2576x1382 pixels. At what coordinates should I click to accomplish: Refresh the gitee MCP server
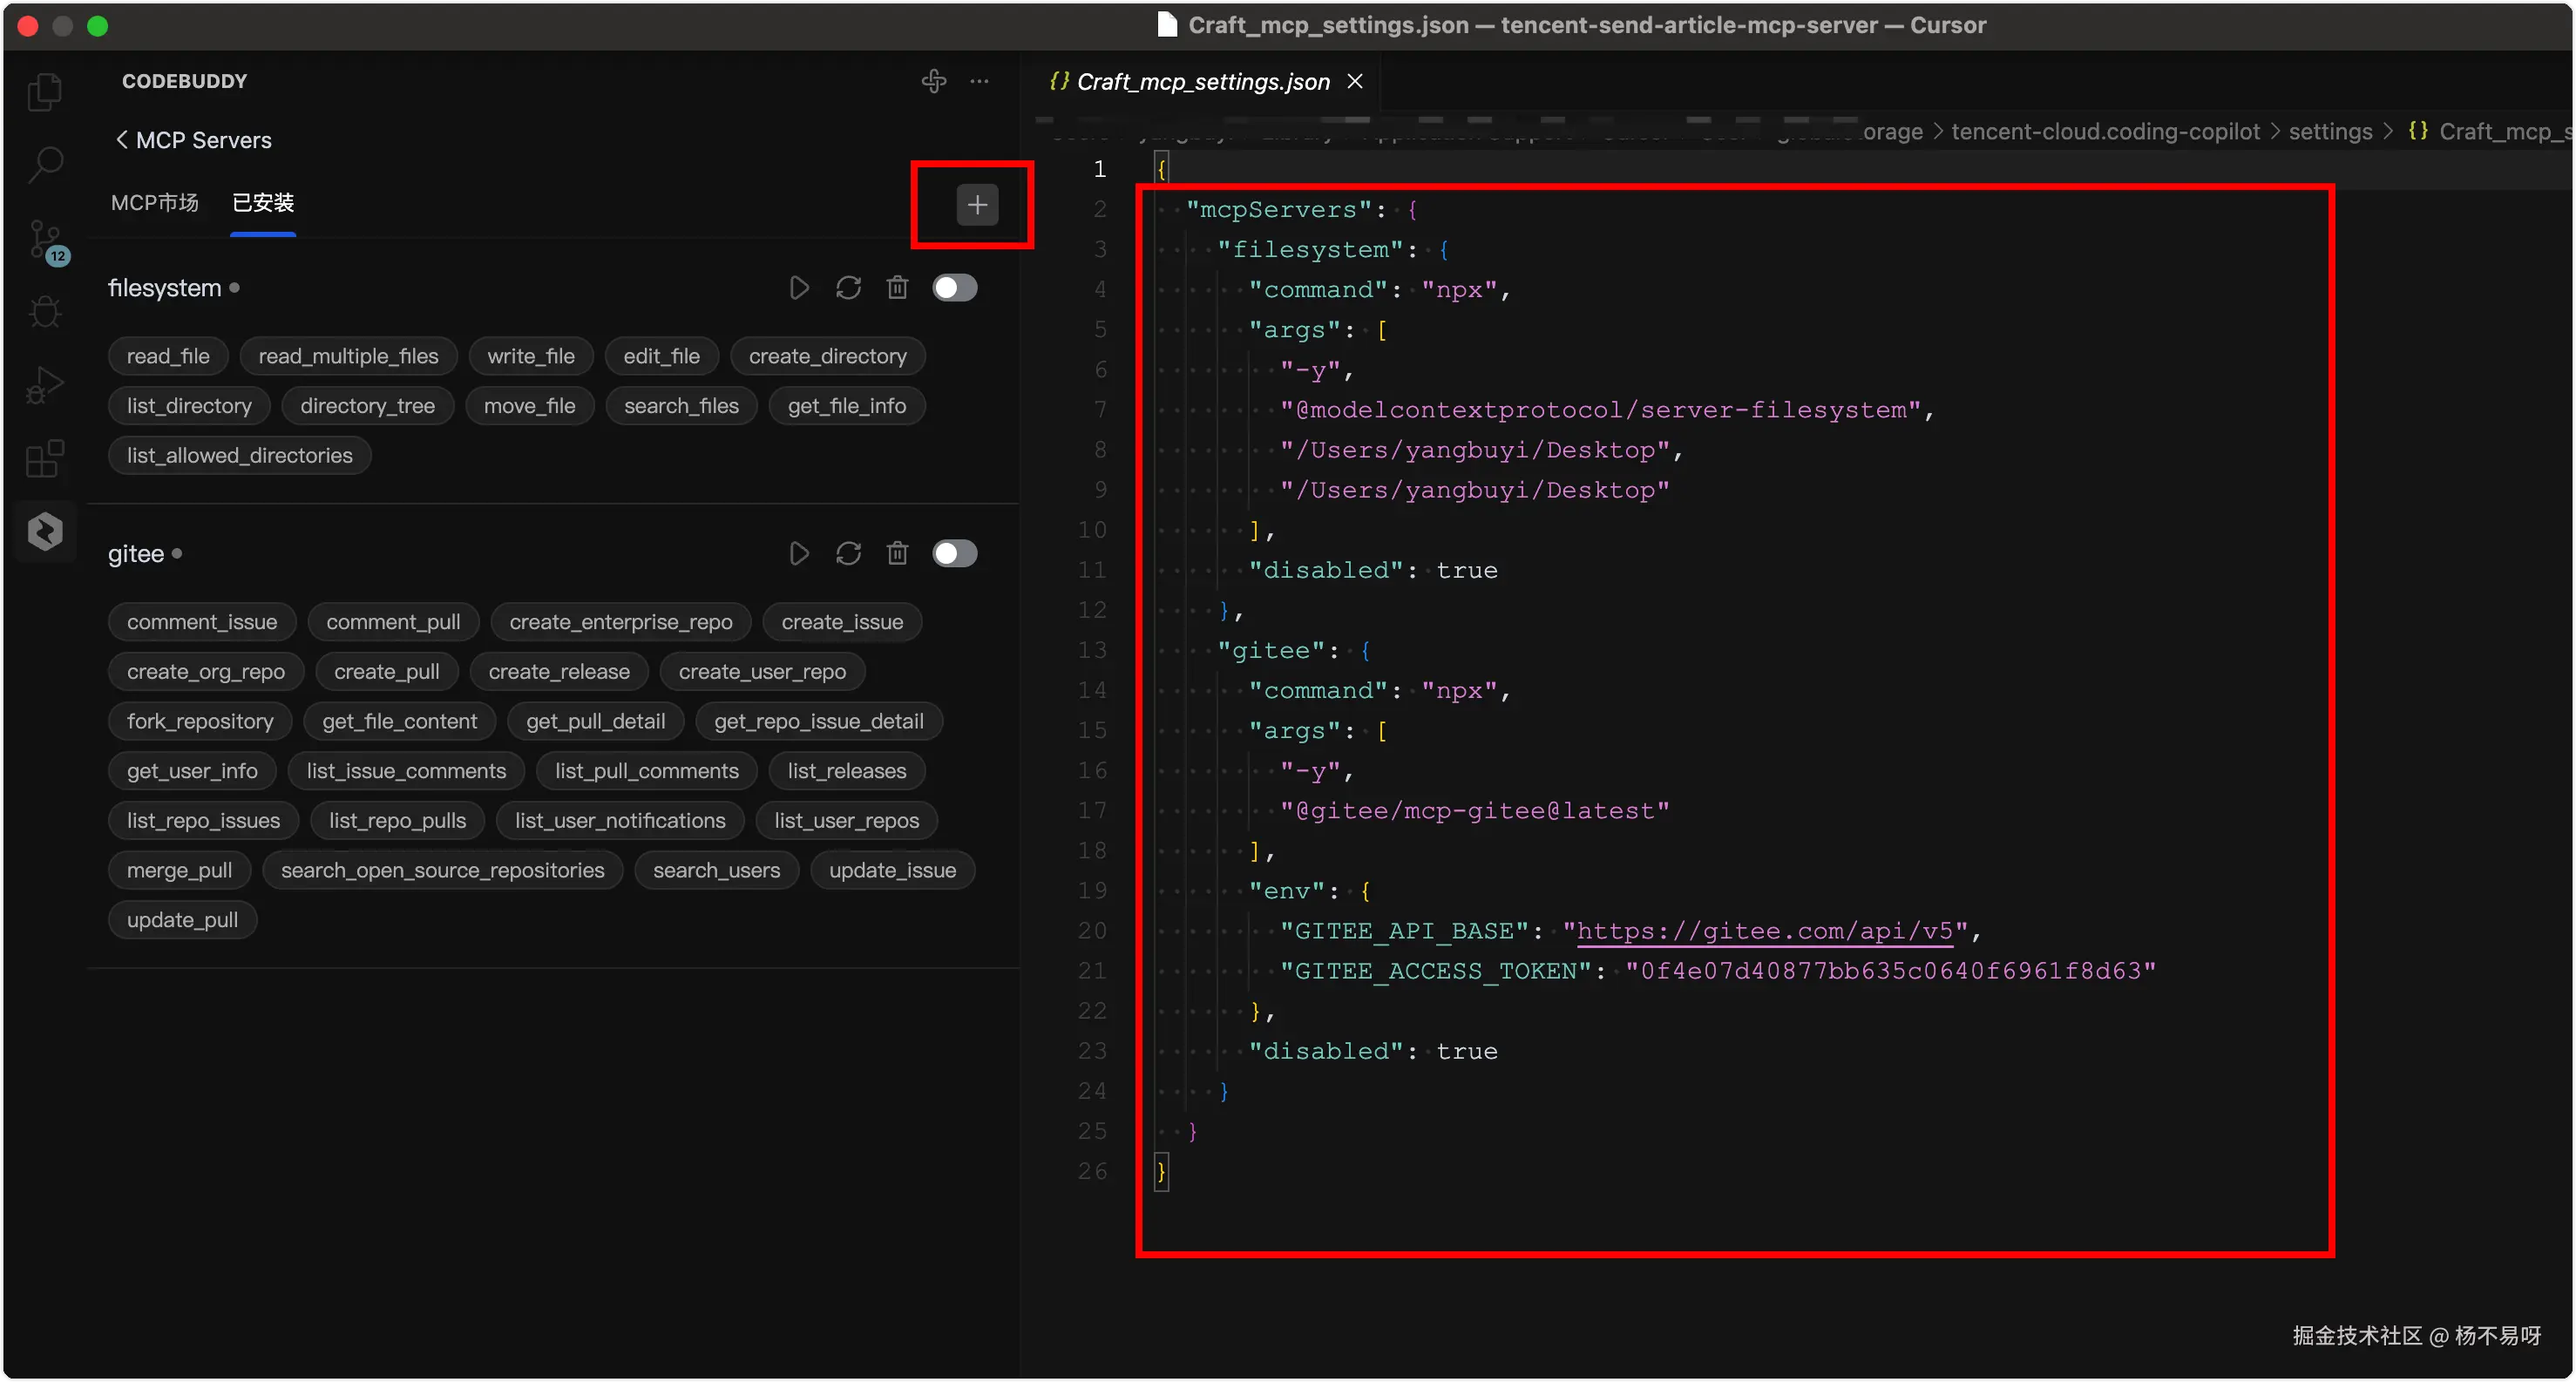[848, 554]
